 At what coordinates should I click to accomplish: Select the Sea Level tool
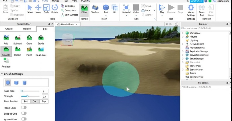pos(41,51)
